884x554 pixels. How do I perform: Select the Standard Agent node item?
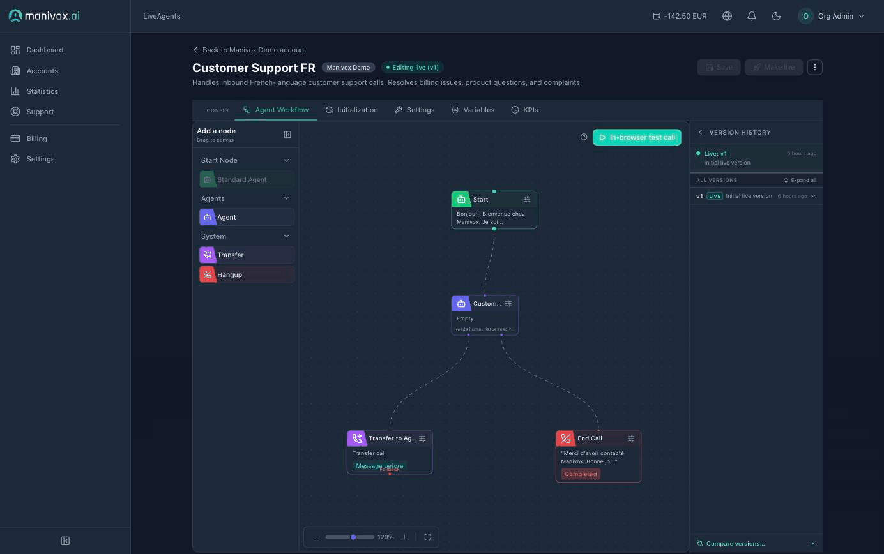click(247, 179)
